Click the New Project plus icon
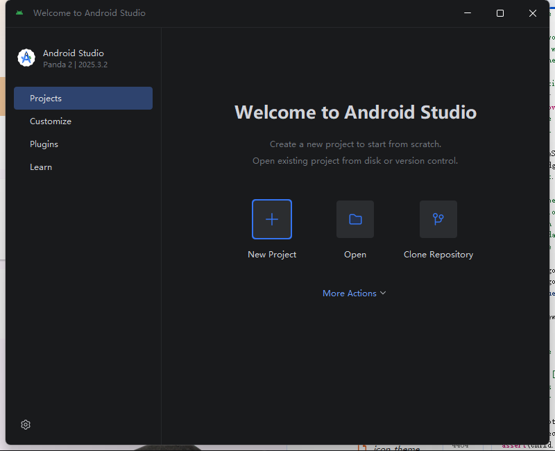The height and width of the screenshot is (451, 555). pos(272,219)
